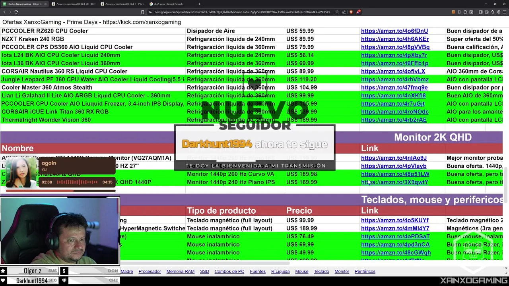Screen dimensions: 509x286
Task: Open the keyboard link amzn.to/4o5KUYf
Action: pyautogui.click(x=395, y=220)
